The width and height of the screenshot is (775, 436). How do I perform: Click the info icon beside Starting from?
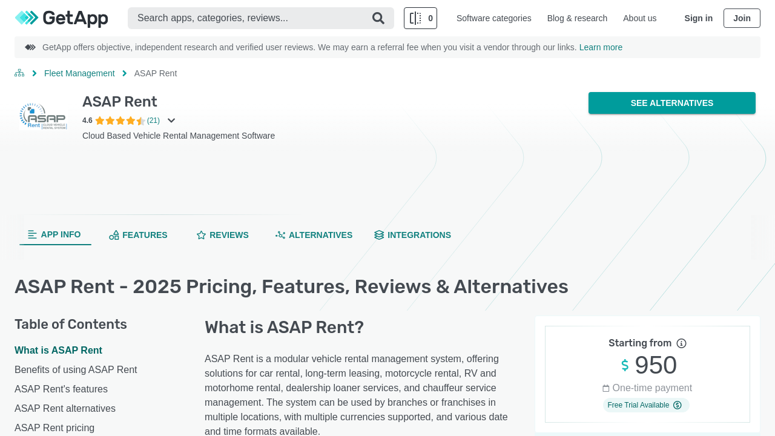click(x=681, y=343)
